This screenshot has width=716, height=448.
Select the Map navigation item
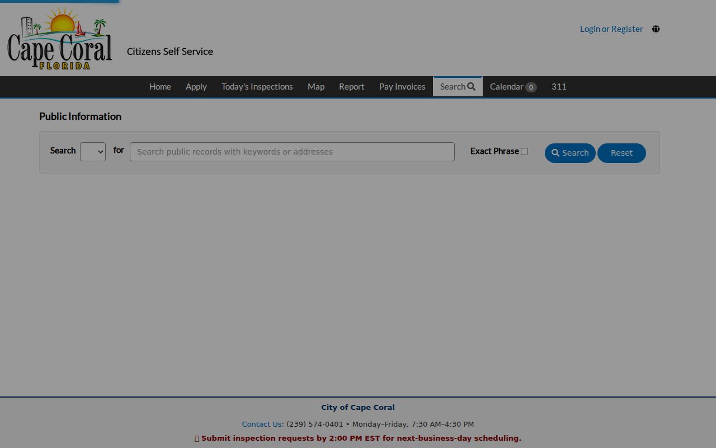coord(316,87)
